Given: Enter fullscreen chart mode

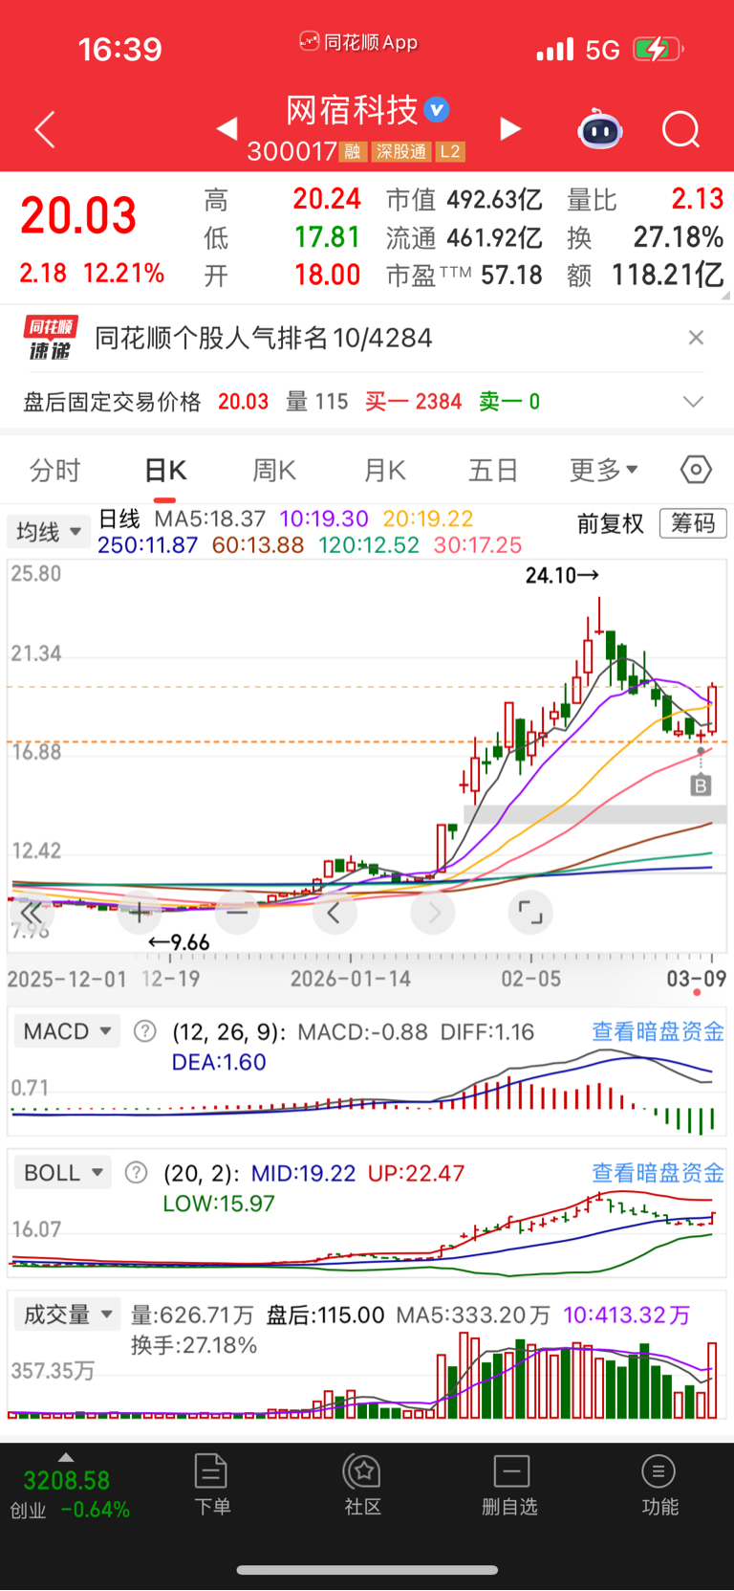Looking at the screenshot, I should point(529,913).
